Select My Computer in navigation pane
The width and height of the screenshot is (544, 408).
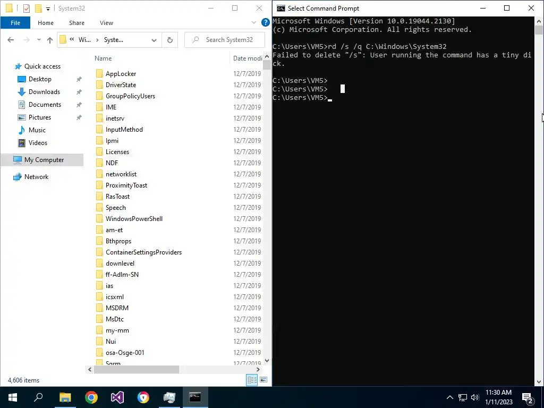tap(42, 160)
